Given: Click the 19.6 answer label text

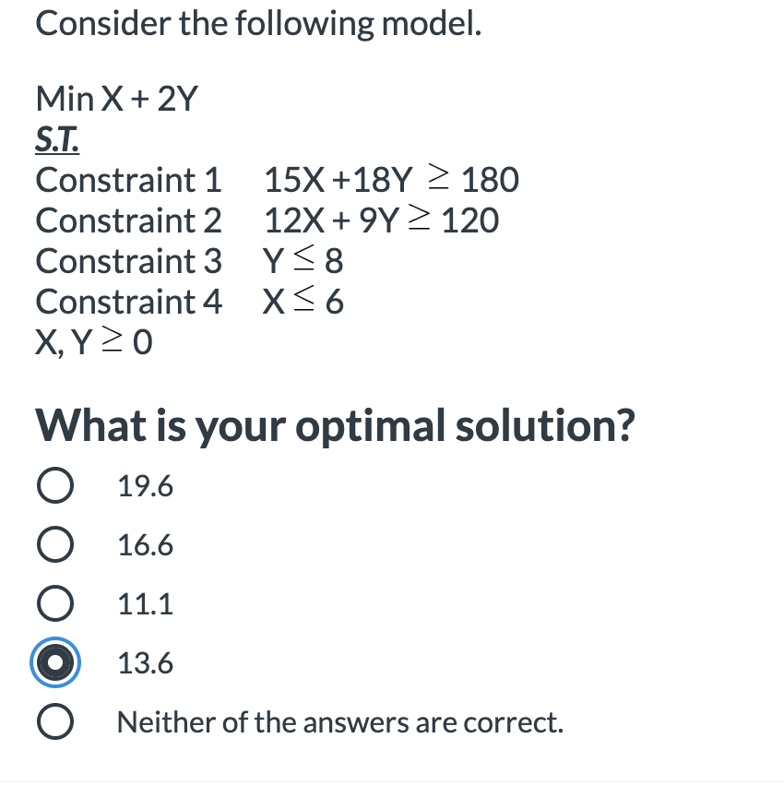Looking at the screenshot, I should point(144,484).
